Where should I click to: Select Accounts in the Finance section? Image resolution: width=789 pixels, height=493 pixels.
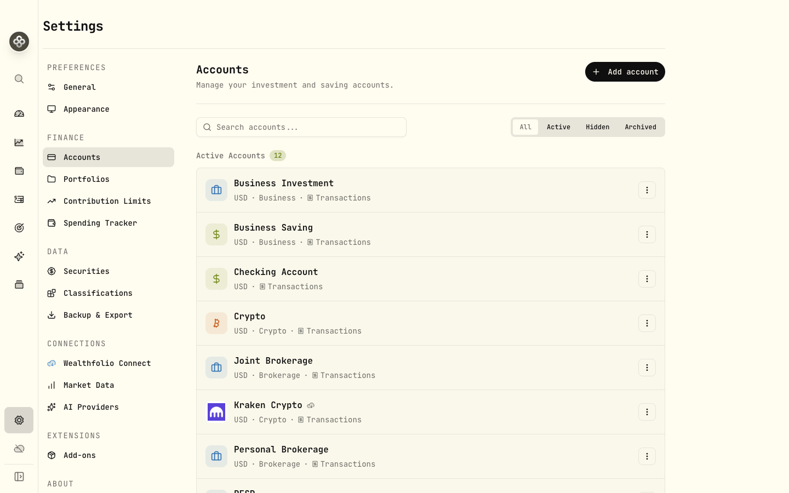[108, 157]
